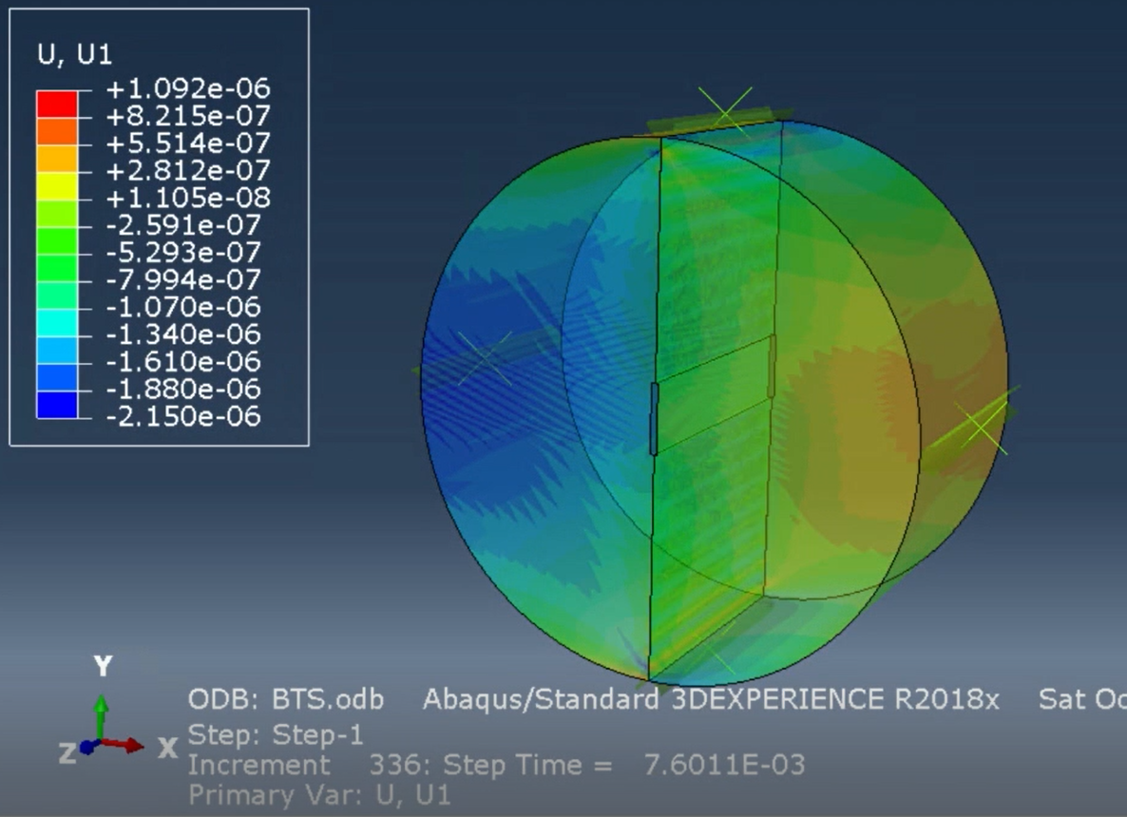
Task: Select the red swatch in the legend
Action: click(58, 104)
